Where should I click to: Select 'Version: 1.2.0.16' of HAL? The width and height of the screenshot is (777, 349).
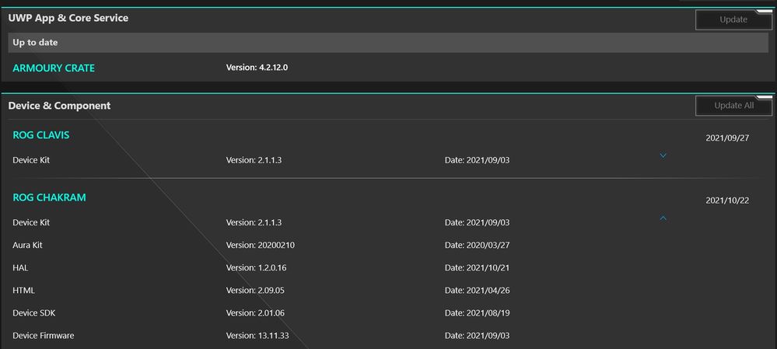(x=256, y=268)
